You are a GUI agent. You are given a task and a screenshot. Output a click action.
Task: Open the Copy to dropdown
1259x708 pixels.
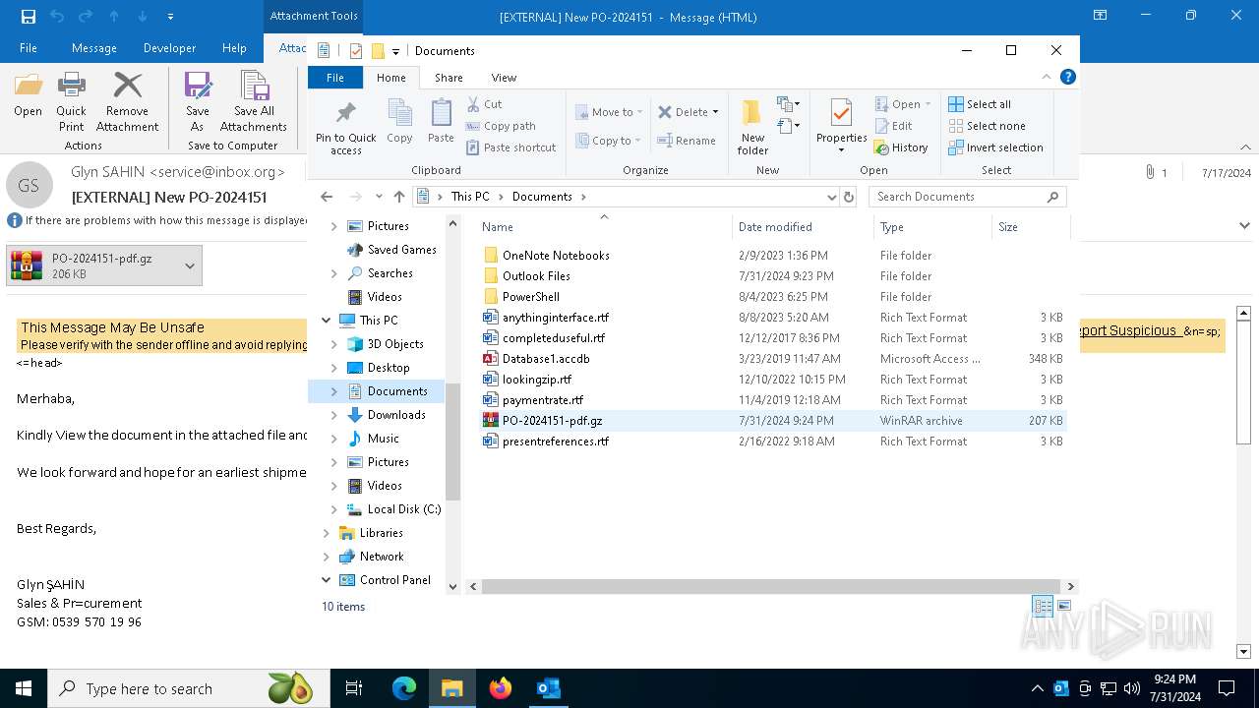609,141
